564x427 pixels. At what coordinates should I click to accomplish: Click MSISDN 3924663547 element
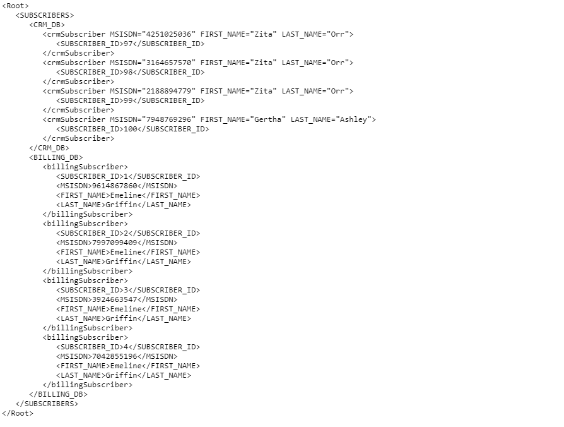[117, 299]
